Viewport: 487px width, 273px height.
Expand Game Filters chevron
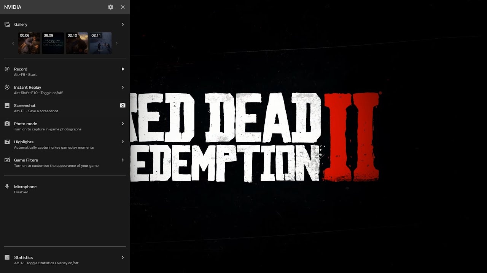(123, 160)
